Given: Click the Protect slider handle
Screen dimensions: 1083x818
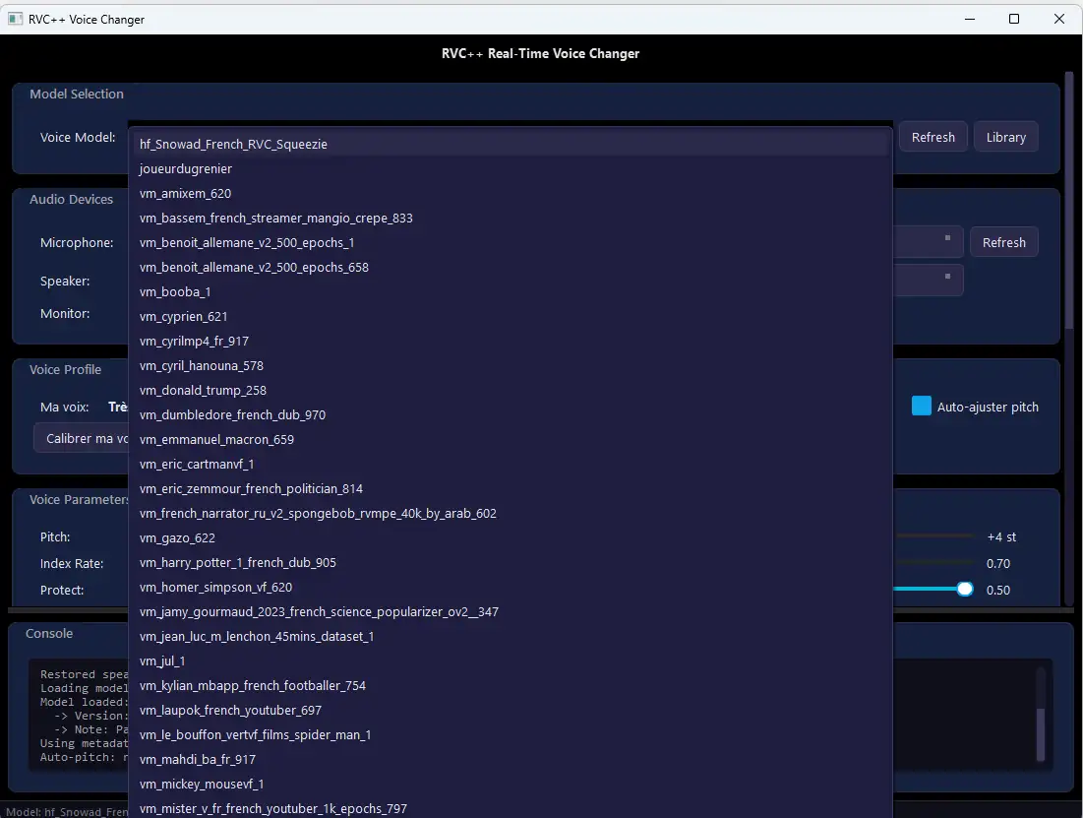Looking at the screenshot, I should coord(965,589).
